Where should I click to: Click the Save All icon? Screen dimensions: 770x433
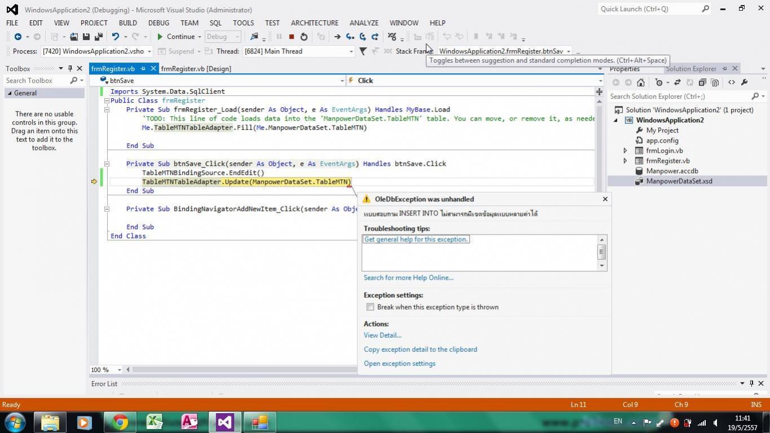[x=99, y=37]
